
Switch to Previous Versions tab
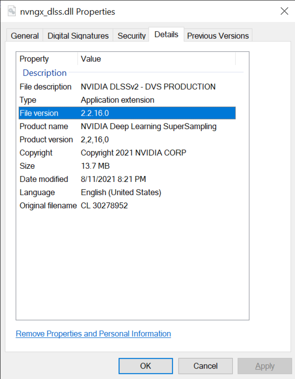(218, 36)
